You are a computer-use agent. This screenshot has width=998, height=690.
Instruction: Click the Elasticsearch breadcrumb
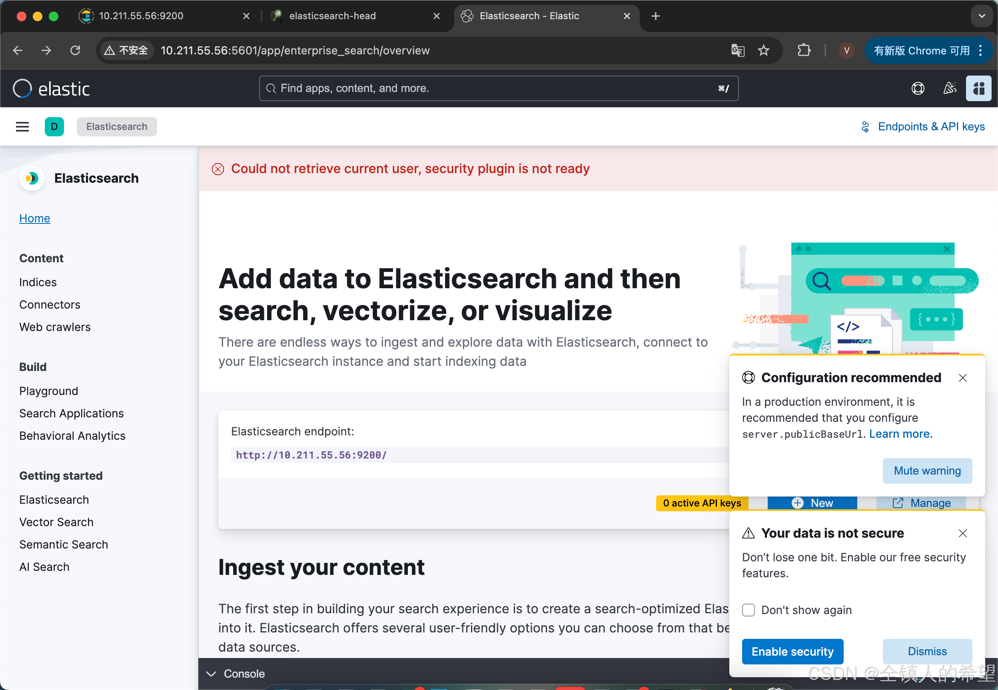[117, 127]
